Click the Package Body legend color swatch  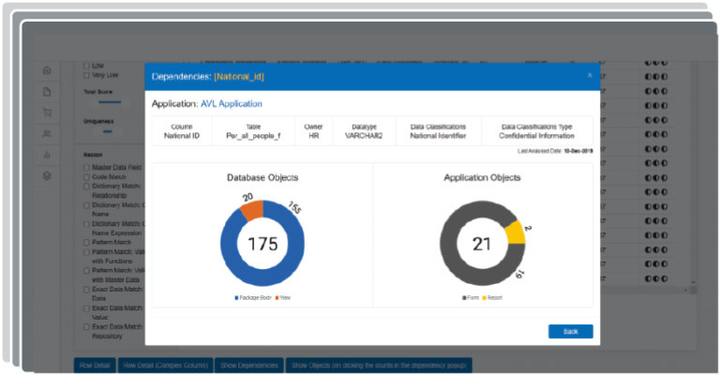pos(235,297)
